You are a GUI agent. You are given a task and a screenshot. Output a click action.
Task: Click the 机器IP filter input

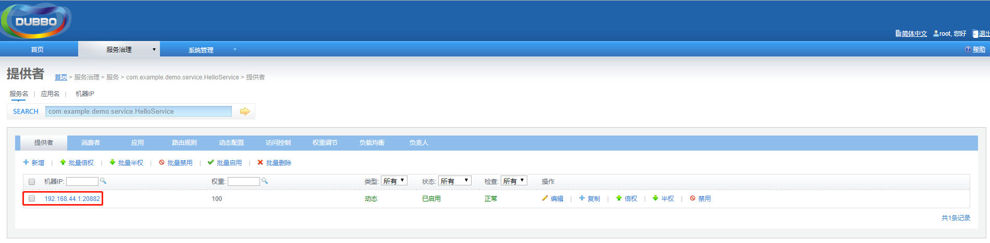point(82,181)
